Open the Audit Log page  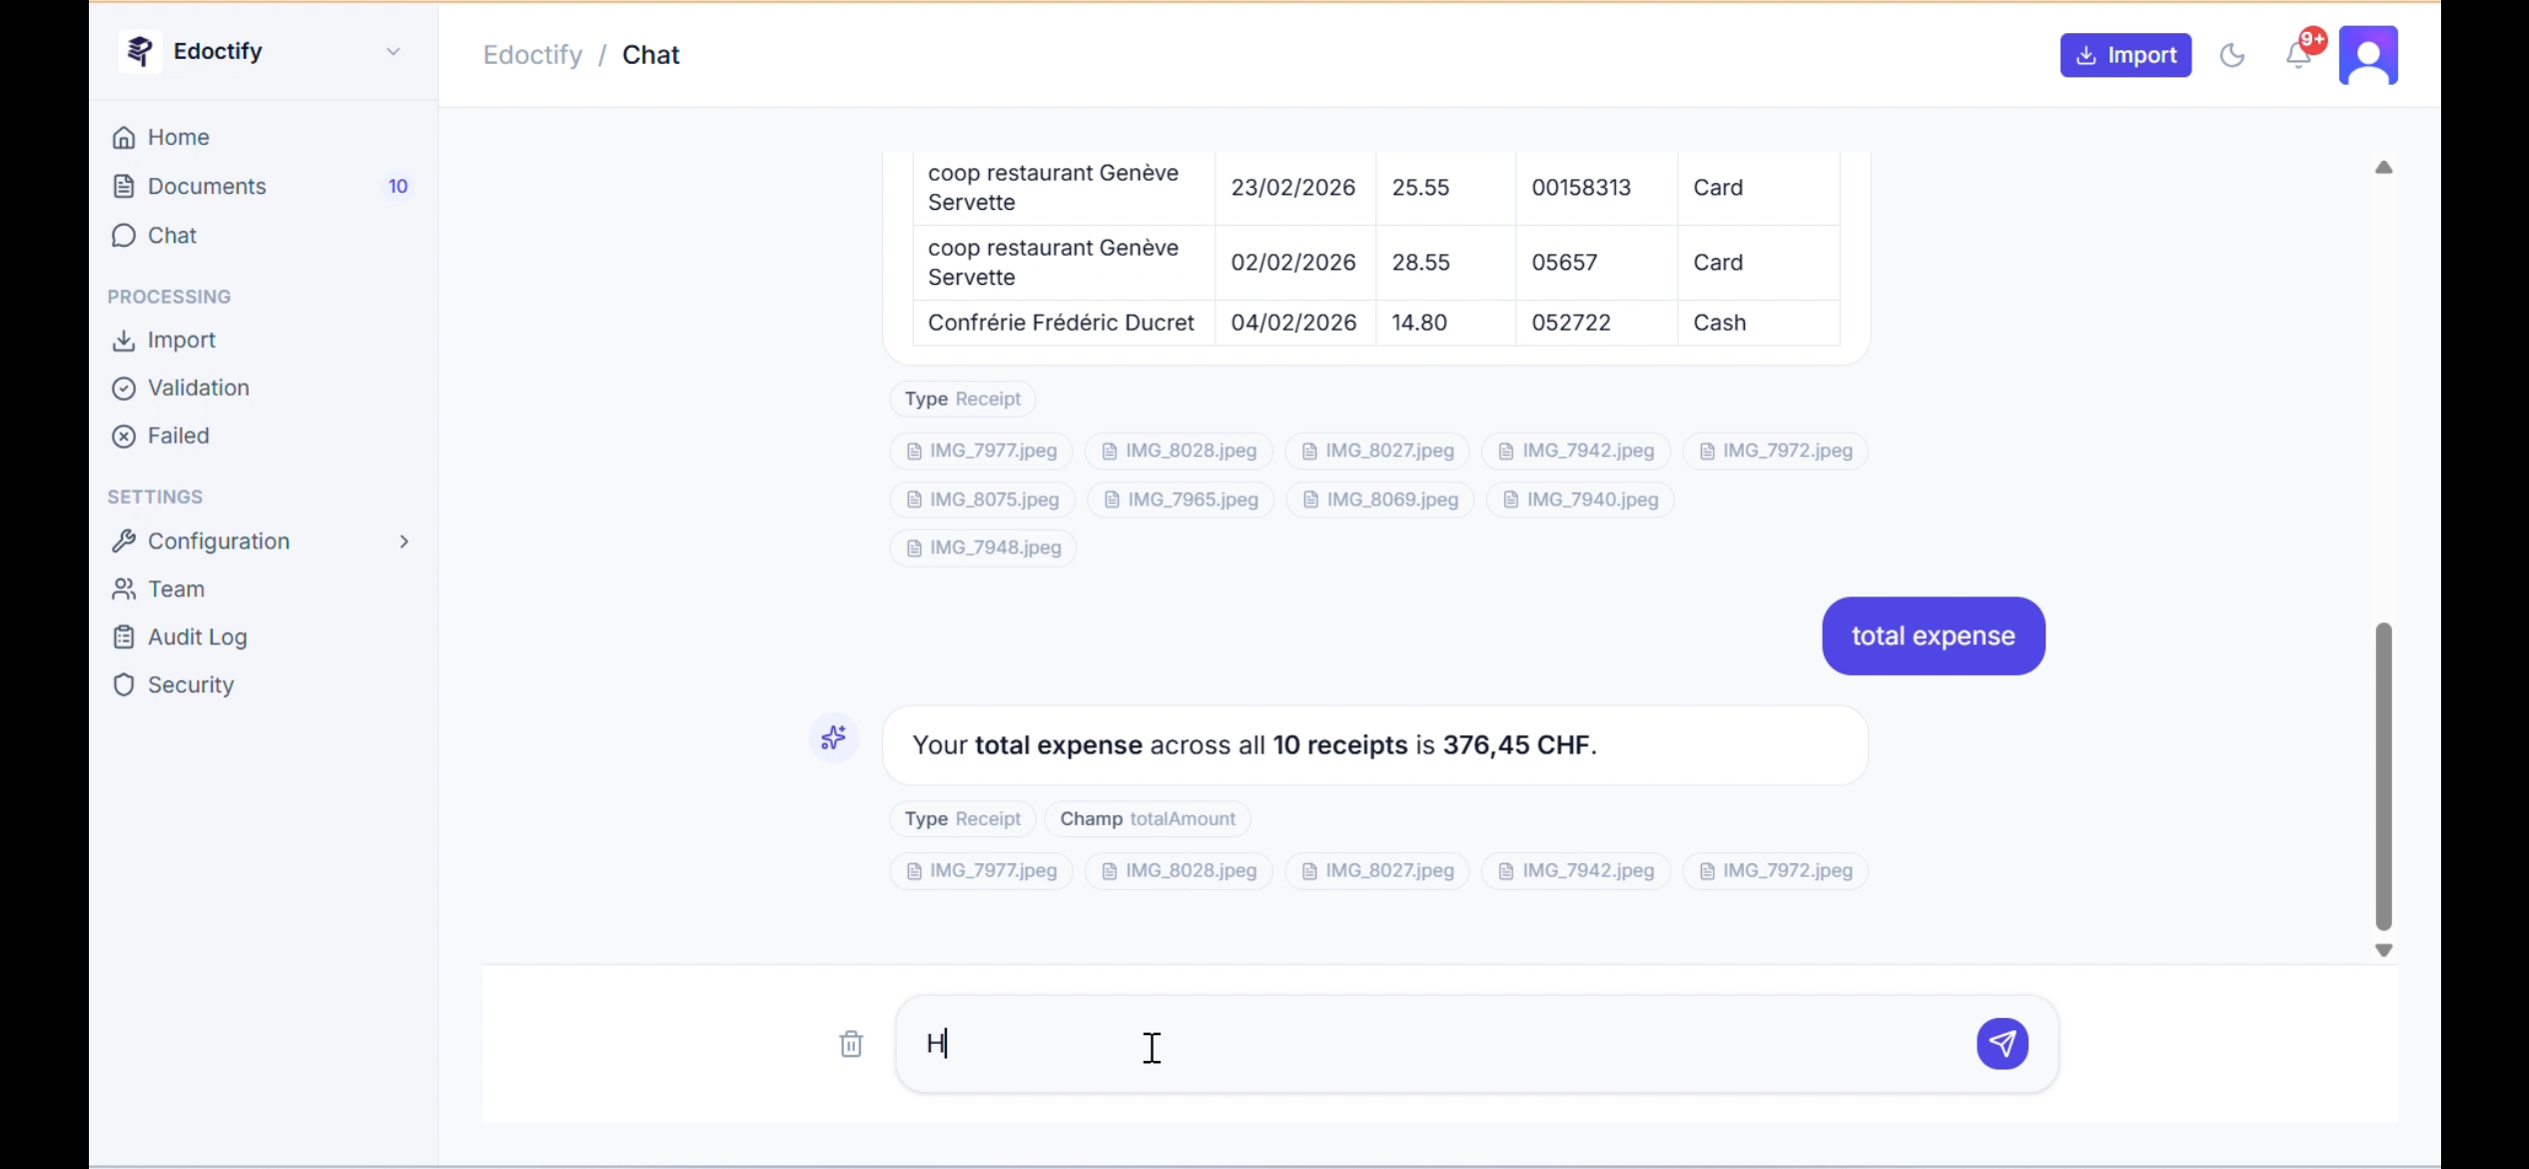point(196,636)
